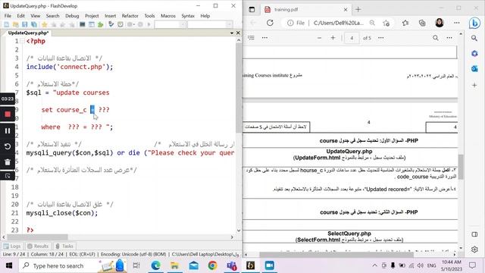Viewport: 485px width, 273px height.
Task: Click the green Build Project icon
Action: pos(101,24)
